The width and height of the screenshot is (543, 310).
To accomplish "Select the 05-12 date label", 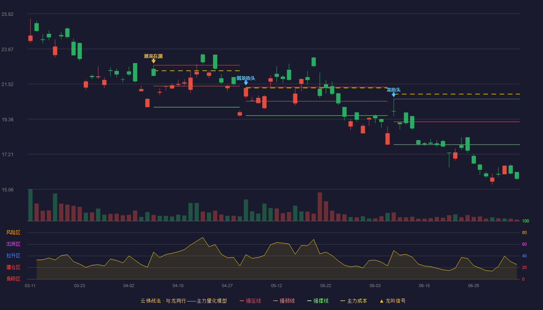I will pyautogui.click(x=277, y=286).
